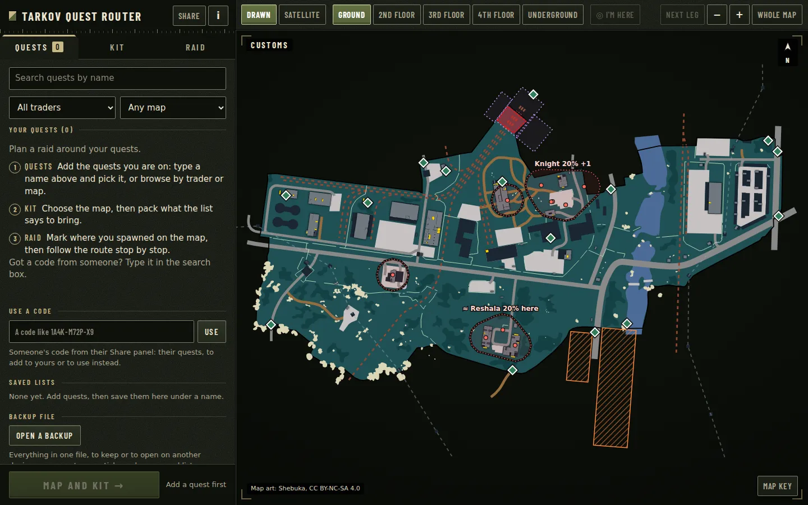Select the diamond marker at the map's southern tip

[512, 370]
